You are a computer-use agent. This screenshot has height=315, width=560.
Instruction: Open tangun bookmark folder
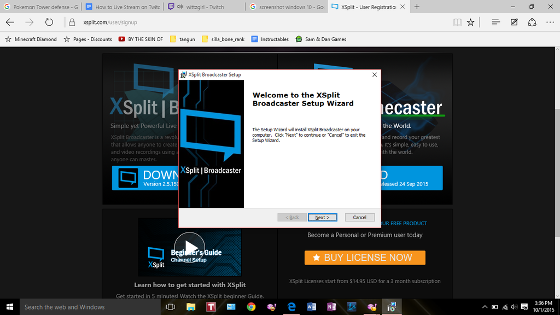click(183, 39)
